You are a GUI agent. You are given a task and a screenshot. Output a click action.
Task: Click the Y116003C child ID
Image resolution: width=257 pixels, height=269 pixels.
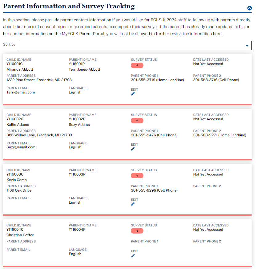pyautogui.click(x=15, y=175)
